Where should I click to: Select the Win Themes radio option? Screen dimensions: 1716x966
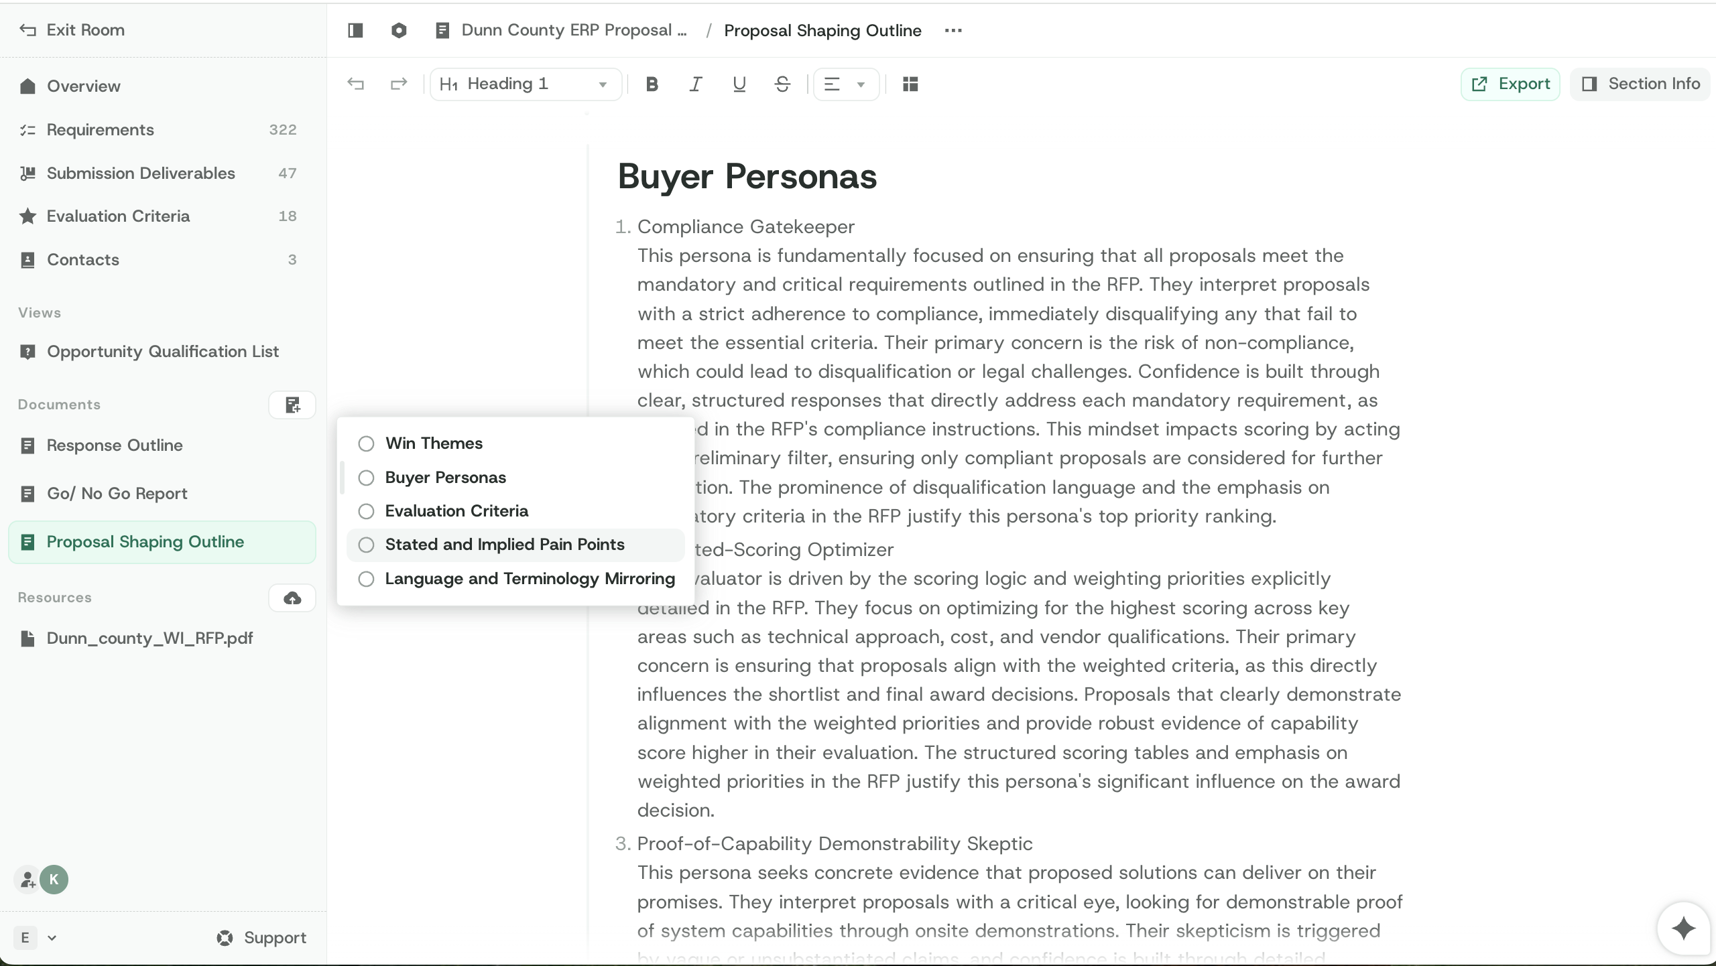click(x=366, y=443)
